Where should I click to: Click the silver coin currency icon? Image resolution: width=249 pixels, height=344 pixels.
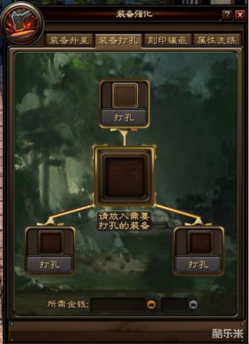click(x=193, y=305)
